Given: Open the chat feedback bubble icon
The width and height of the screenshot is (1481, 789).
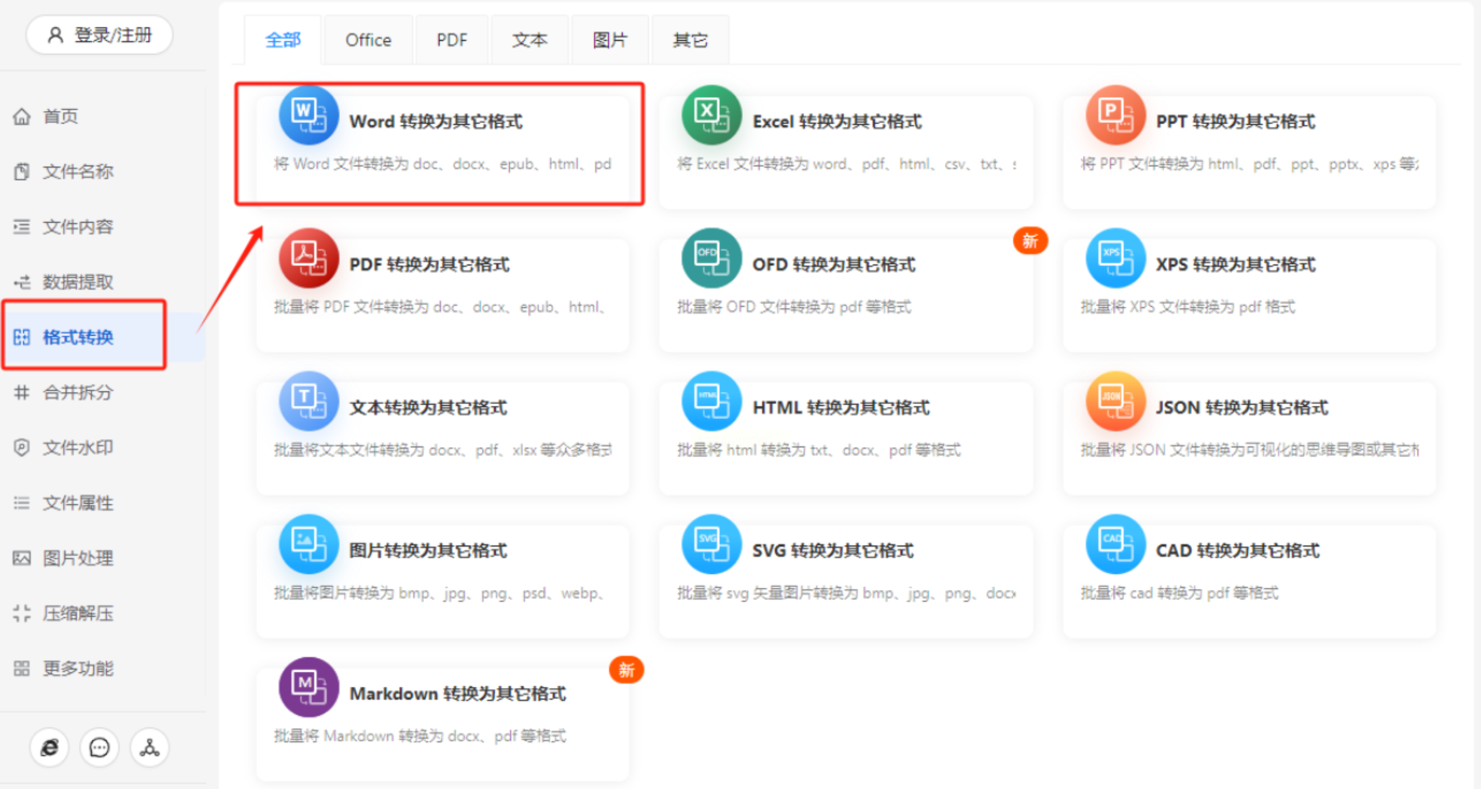Looking at the screenshot, I should click(x=99, y=747).
